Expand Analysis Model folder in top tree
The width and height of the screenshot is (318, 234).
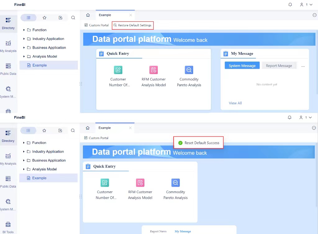(24, 56)
